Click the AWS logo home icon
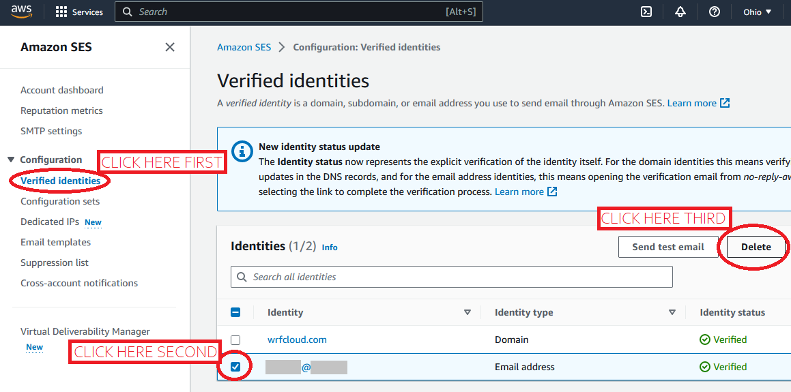The width and height of the screenshot is (791, 392). [x=22, y=11]
